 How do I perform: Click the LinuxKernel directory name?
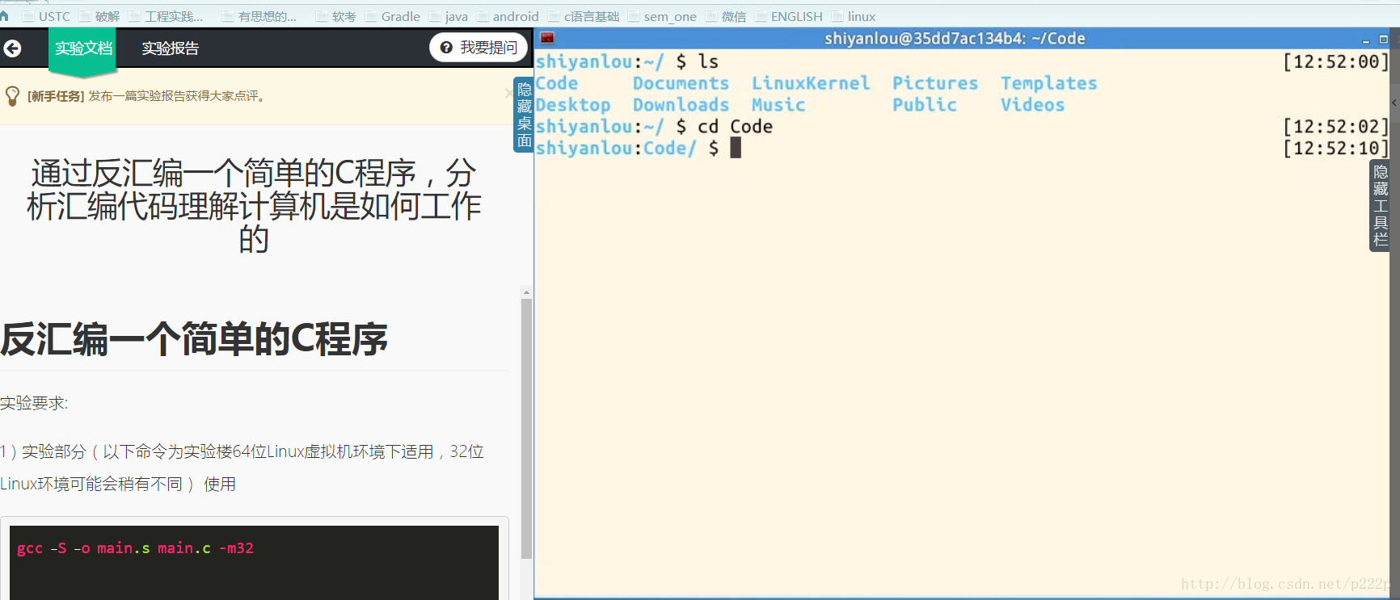coord(811,83)
